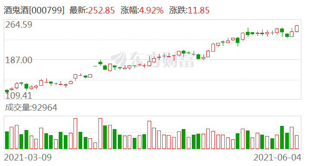Viewport: 318px width, 166px height.
Task: Click the end date 2021-06-04
Action: pos(277,157)
